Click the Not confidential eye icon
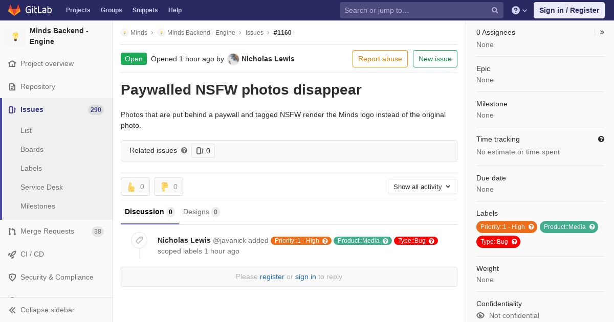 [480, 316]
